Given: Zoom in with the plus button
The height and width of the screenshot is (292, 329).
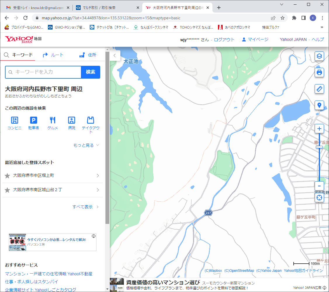Looking at the screenshot, I should click(x=319, y=129).
